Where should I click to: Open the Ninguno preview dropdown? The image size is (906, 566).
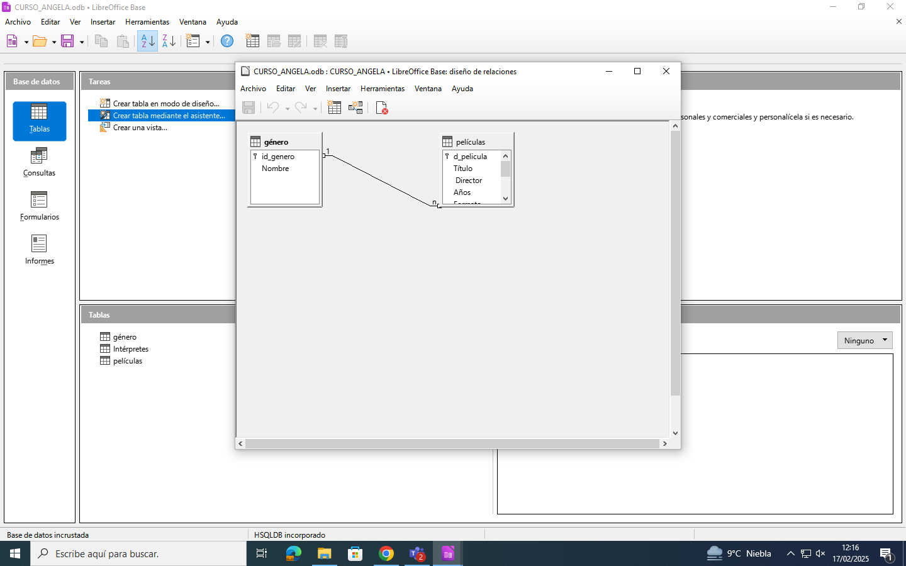(x=864, y=340)
